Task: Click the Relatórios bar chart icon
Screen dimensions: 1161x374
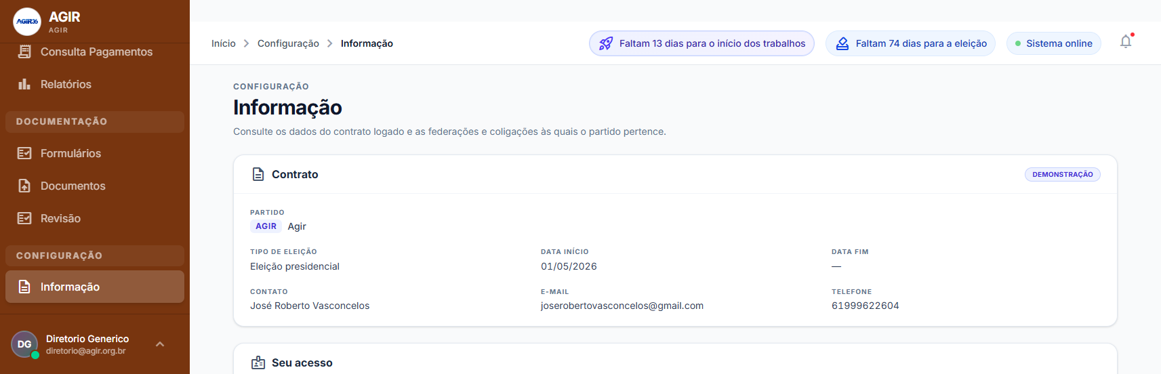Action: point(24,84)
